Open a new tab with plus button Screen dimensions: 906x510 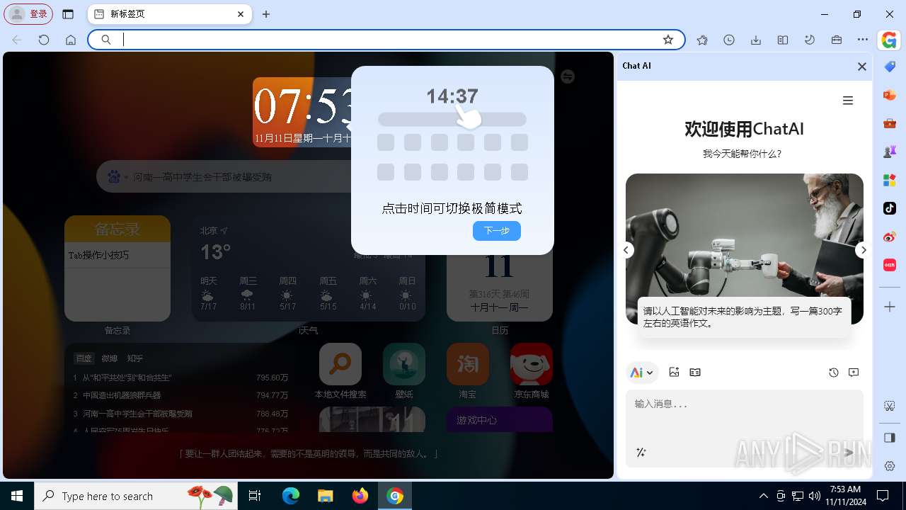point(266,14)
